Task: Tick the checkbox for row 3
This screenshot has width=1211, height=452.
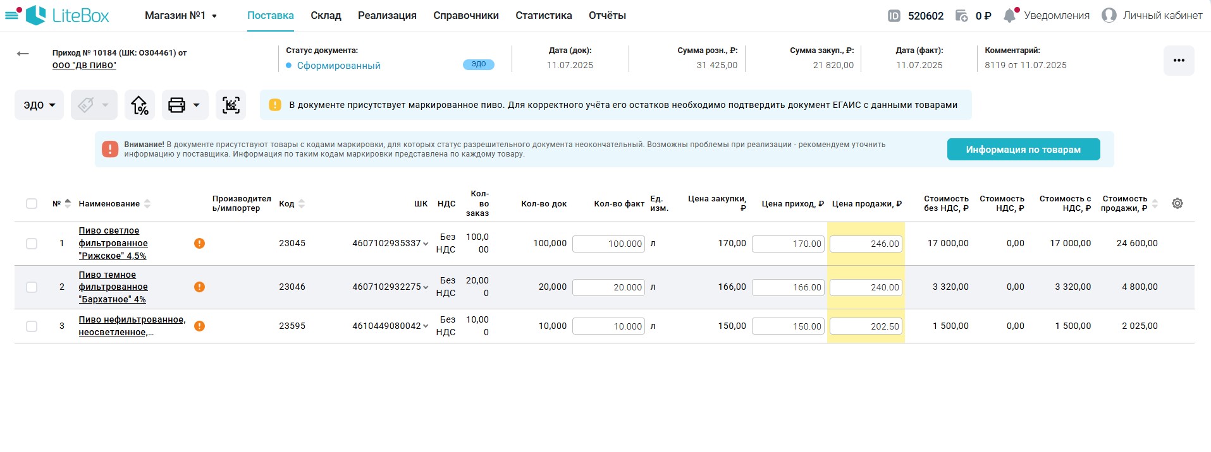Action: (32, 326)
